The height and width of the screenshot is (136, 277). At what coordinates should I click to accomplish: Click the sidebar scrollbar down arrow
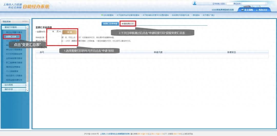point(27,91)
